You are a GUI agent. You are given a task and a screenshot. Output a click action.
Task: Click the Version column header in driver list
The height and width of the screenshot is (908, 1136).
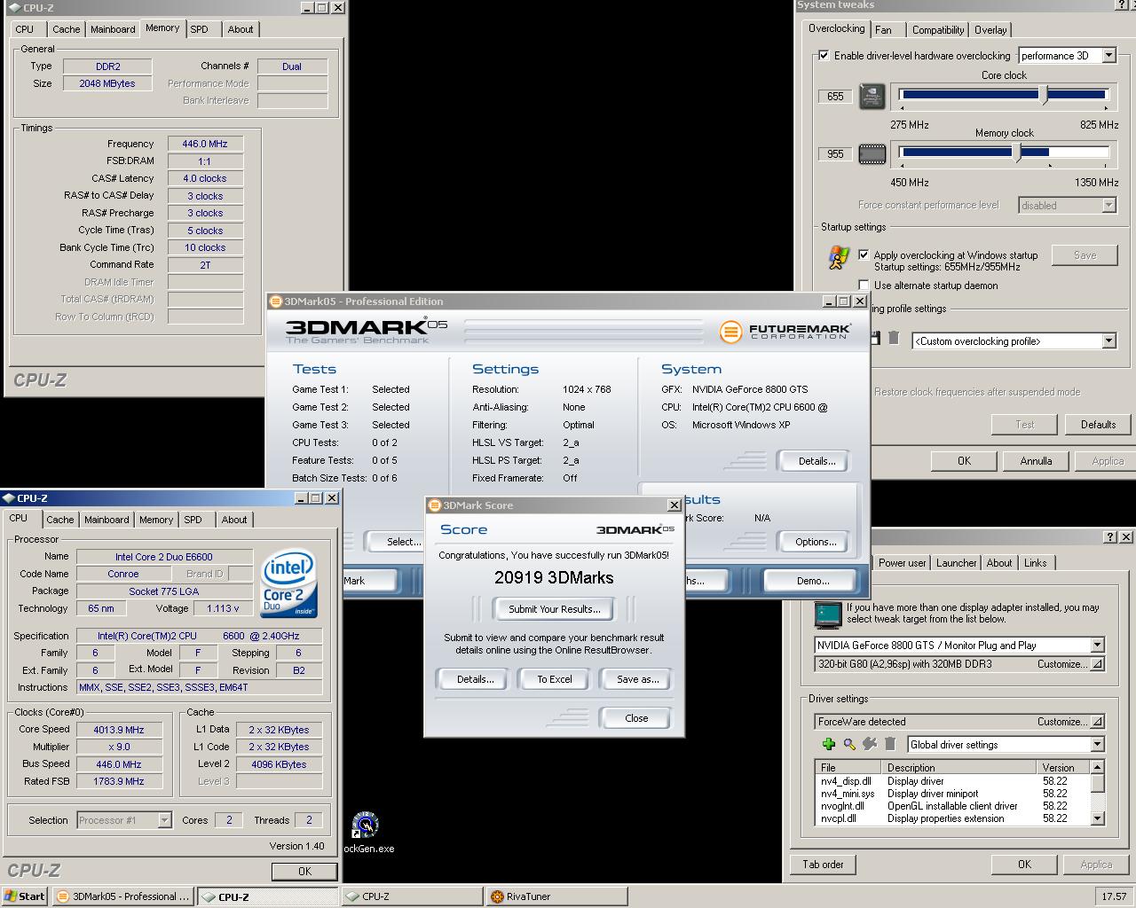click(x=1062, y=767)
